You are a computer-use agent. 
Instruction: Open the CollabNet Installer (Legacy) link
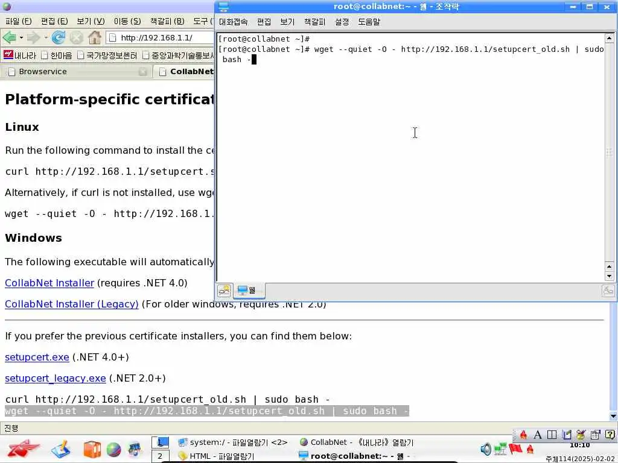click(x=72, y=304)
